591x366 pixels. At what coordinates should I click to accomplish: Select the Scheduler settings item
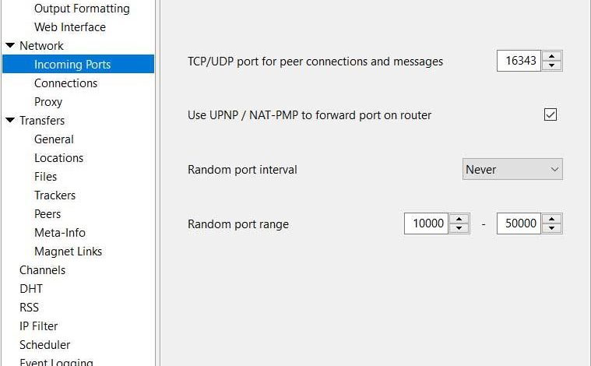[45, 345]
